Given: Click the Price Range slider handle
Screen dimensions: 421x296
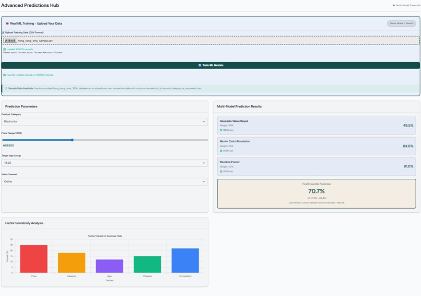Looking at the screenshot, I should (72, 140).
